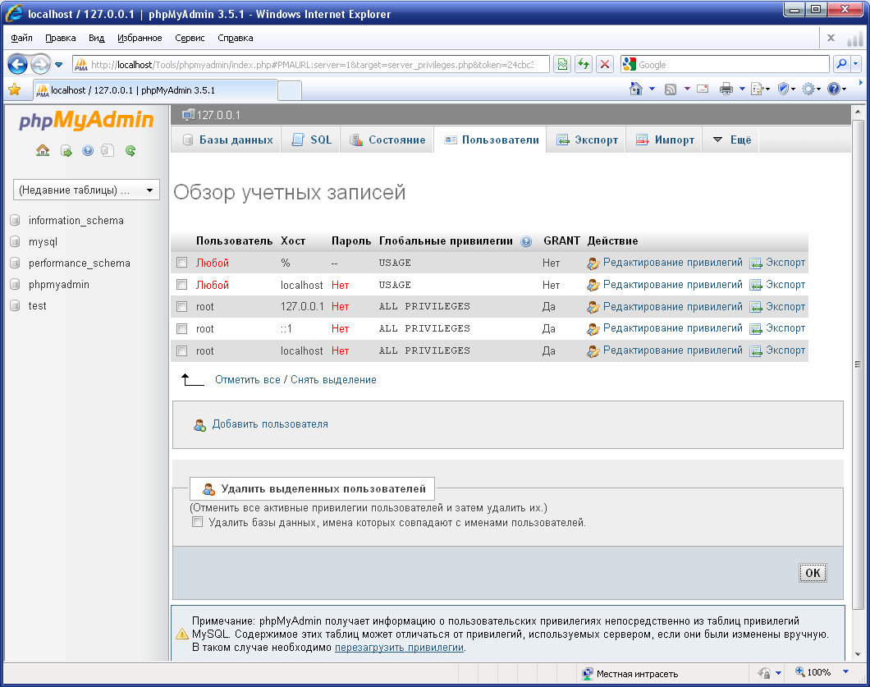Open phpMyAdmin documentation icon in sidebar
This screenshot has width=870, height=687.
[x=108, y=150]
